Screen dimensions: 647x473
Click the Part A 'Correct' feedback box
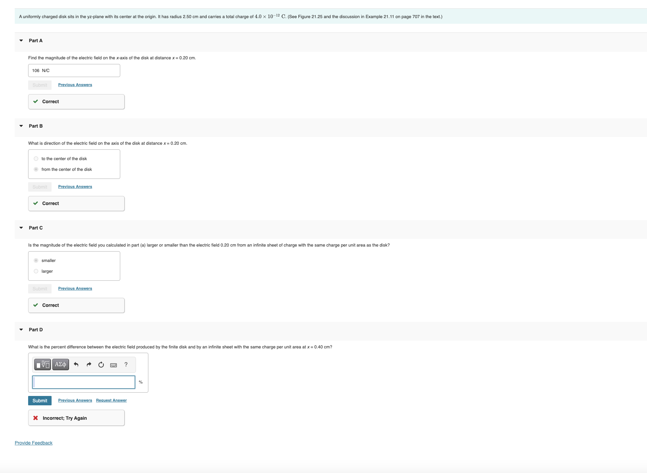pos(76,102)
